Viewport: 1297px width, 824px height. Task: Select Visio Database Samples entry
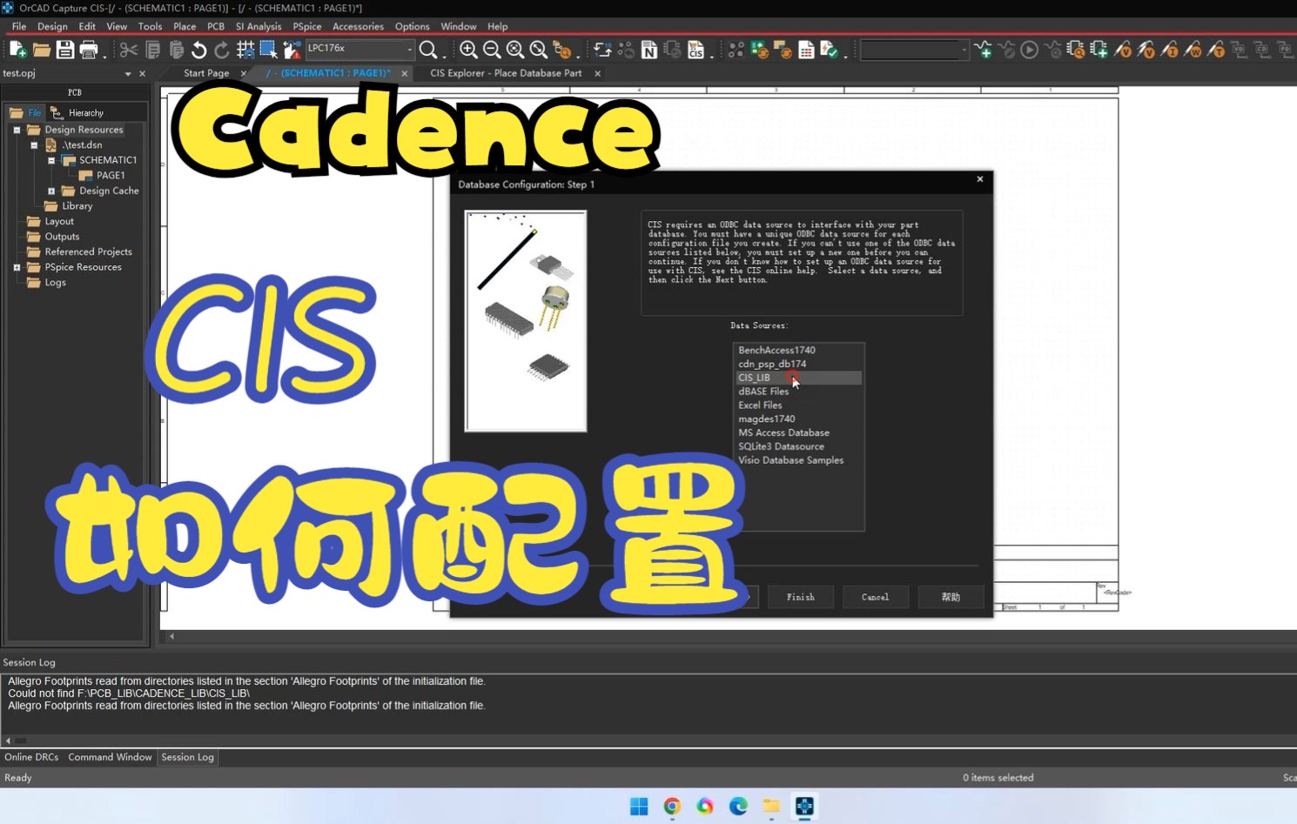pos(790,460)
